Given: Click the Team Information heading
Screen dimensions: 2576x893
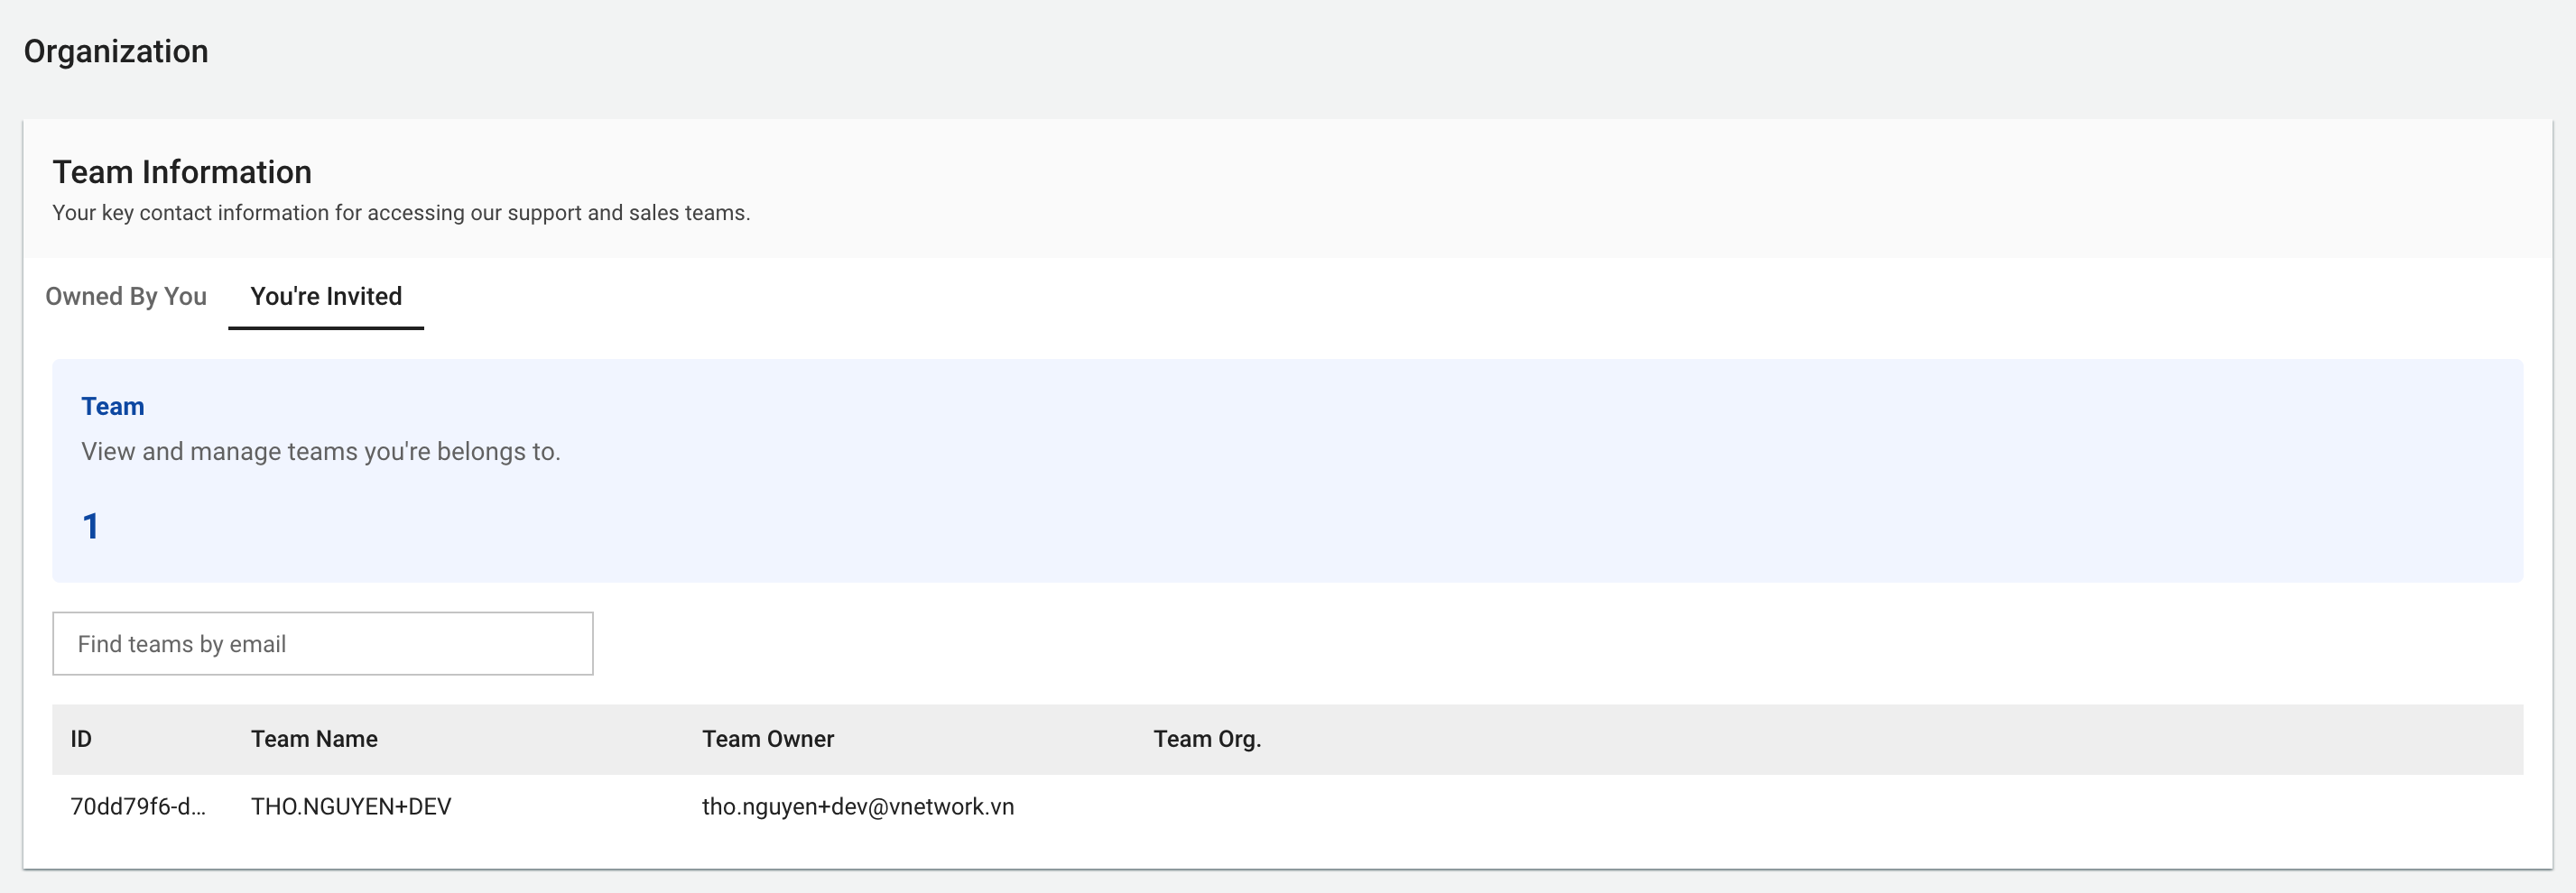Looking at the screenshot, I should 182,171.
